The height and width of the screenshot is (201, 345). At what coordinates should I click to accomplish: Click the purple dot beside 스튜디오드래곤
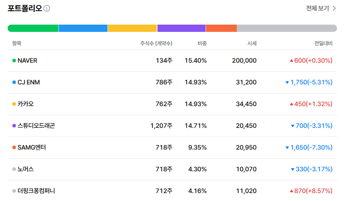pos(14,126)
